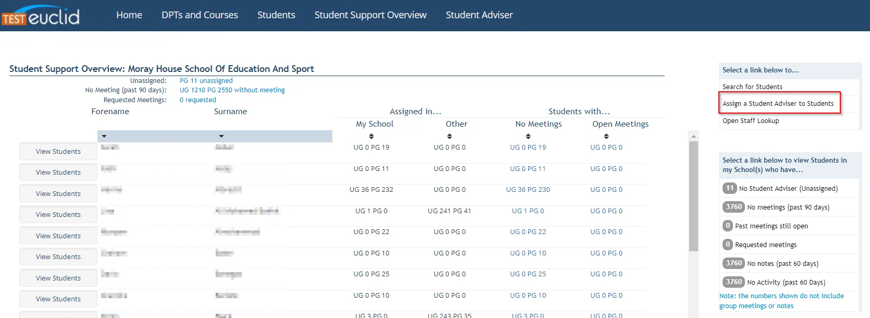
Task: Open Requested meetings sidebar link
Action: click(766, 245)
